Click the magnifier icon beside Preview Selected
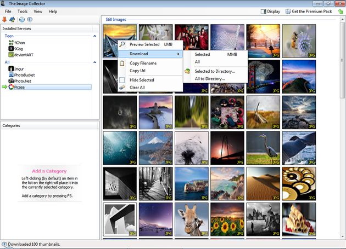 tap(122, 44)
